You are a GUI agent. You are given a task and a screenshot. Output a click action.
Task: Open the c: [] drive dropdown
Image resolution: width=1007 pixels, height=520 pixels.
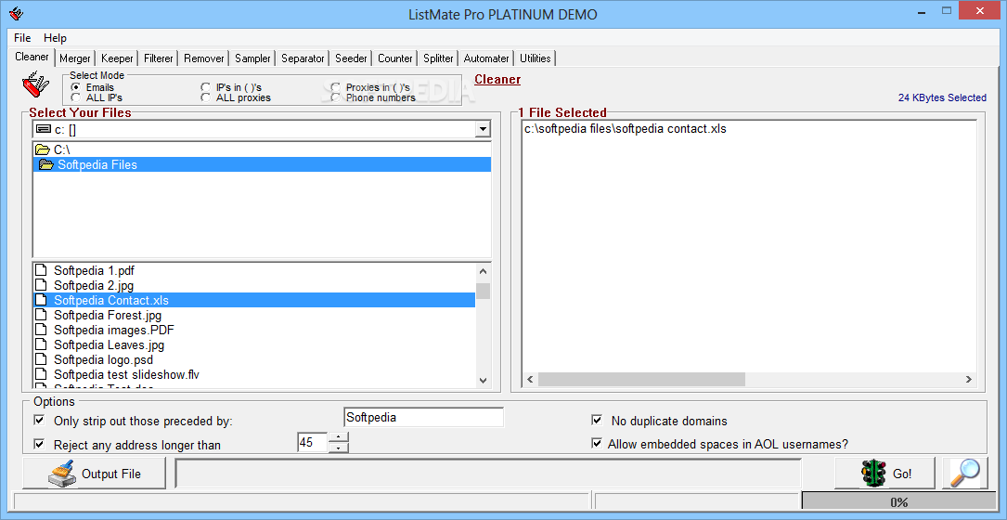pyautogui.click(x=483, y=129)
